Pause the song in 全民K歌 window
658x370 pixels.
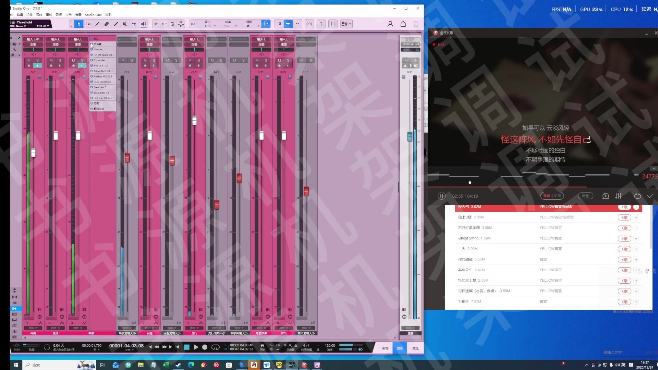point(441,196)
